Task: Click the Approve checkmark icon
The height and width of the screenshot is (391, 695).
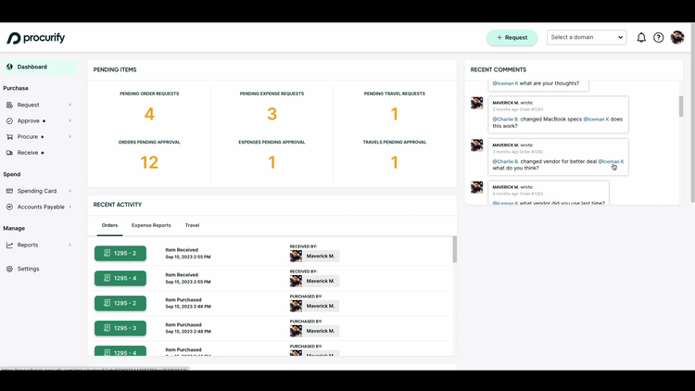Action: pos(9,121)
